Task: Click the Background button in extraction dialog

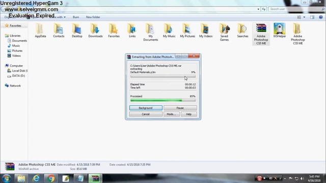Action: [146, 108]
